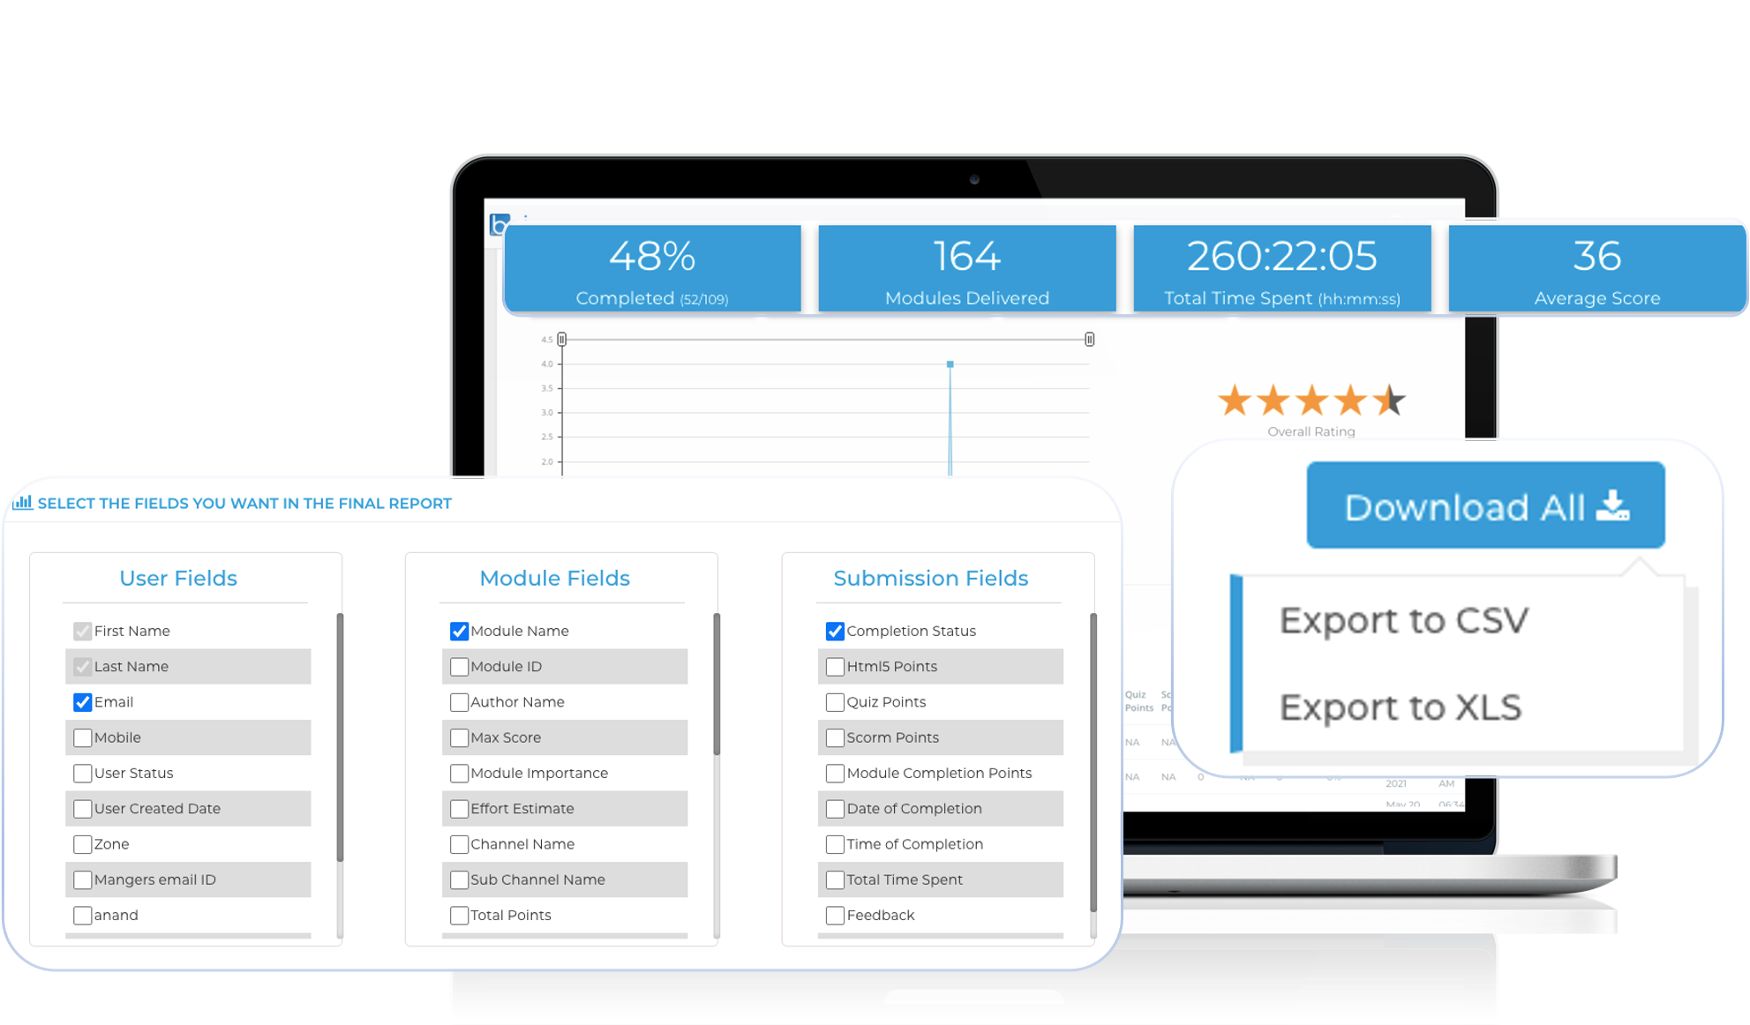Enable the Completion Status checkbox
The height and width of the screenshot is (1025, 1750).
tap(835, 630)
